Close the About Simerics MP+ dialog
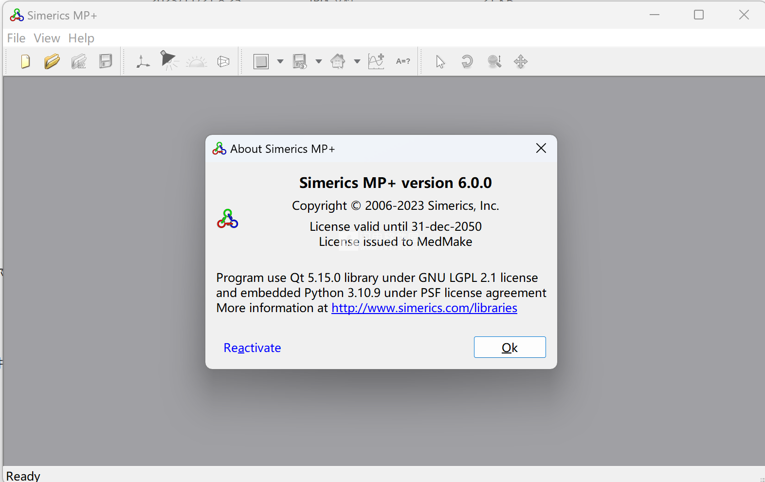This screenshot has width=765, height=482. click(x=541, y=148)
